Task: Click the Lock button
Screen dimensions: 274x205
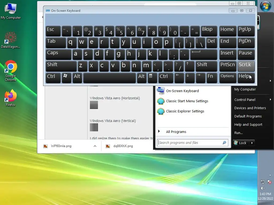Action: tap(241, 143)
